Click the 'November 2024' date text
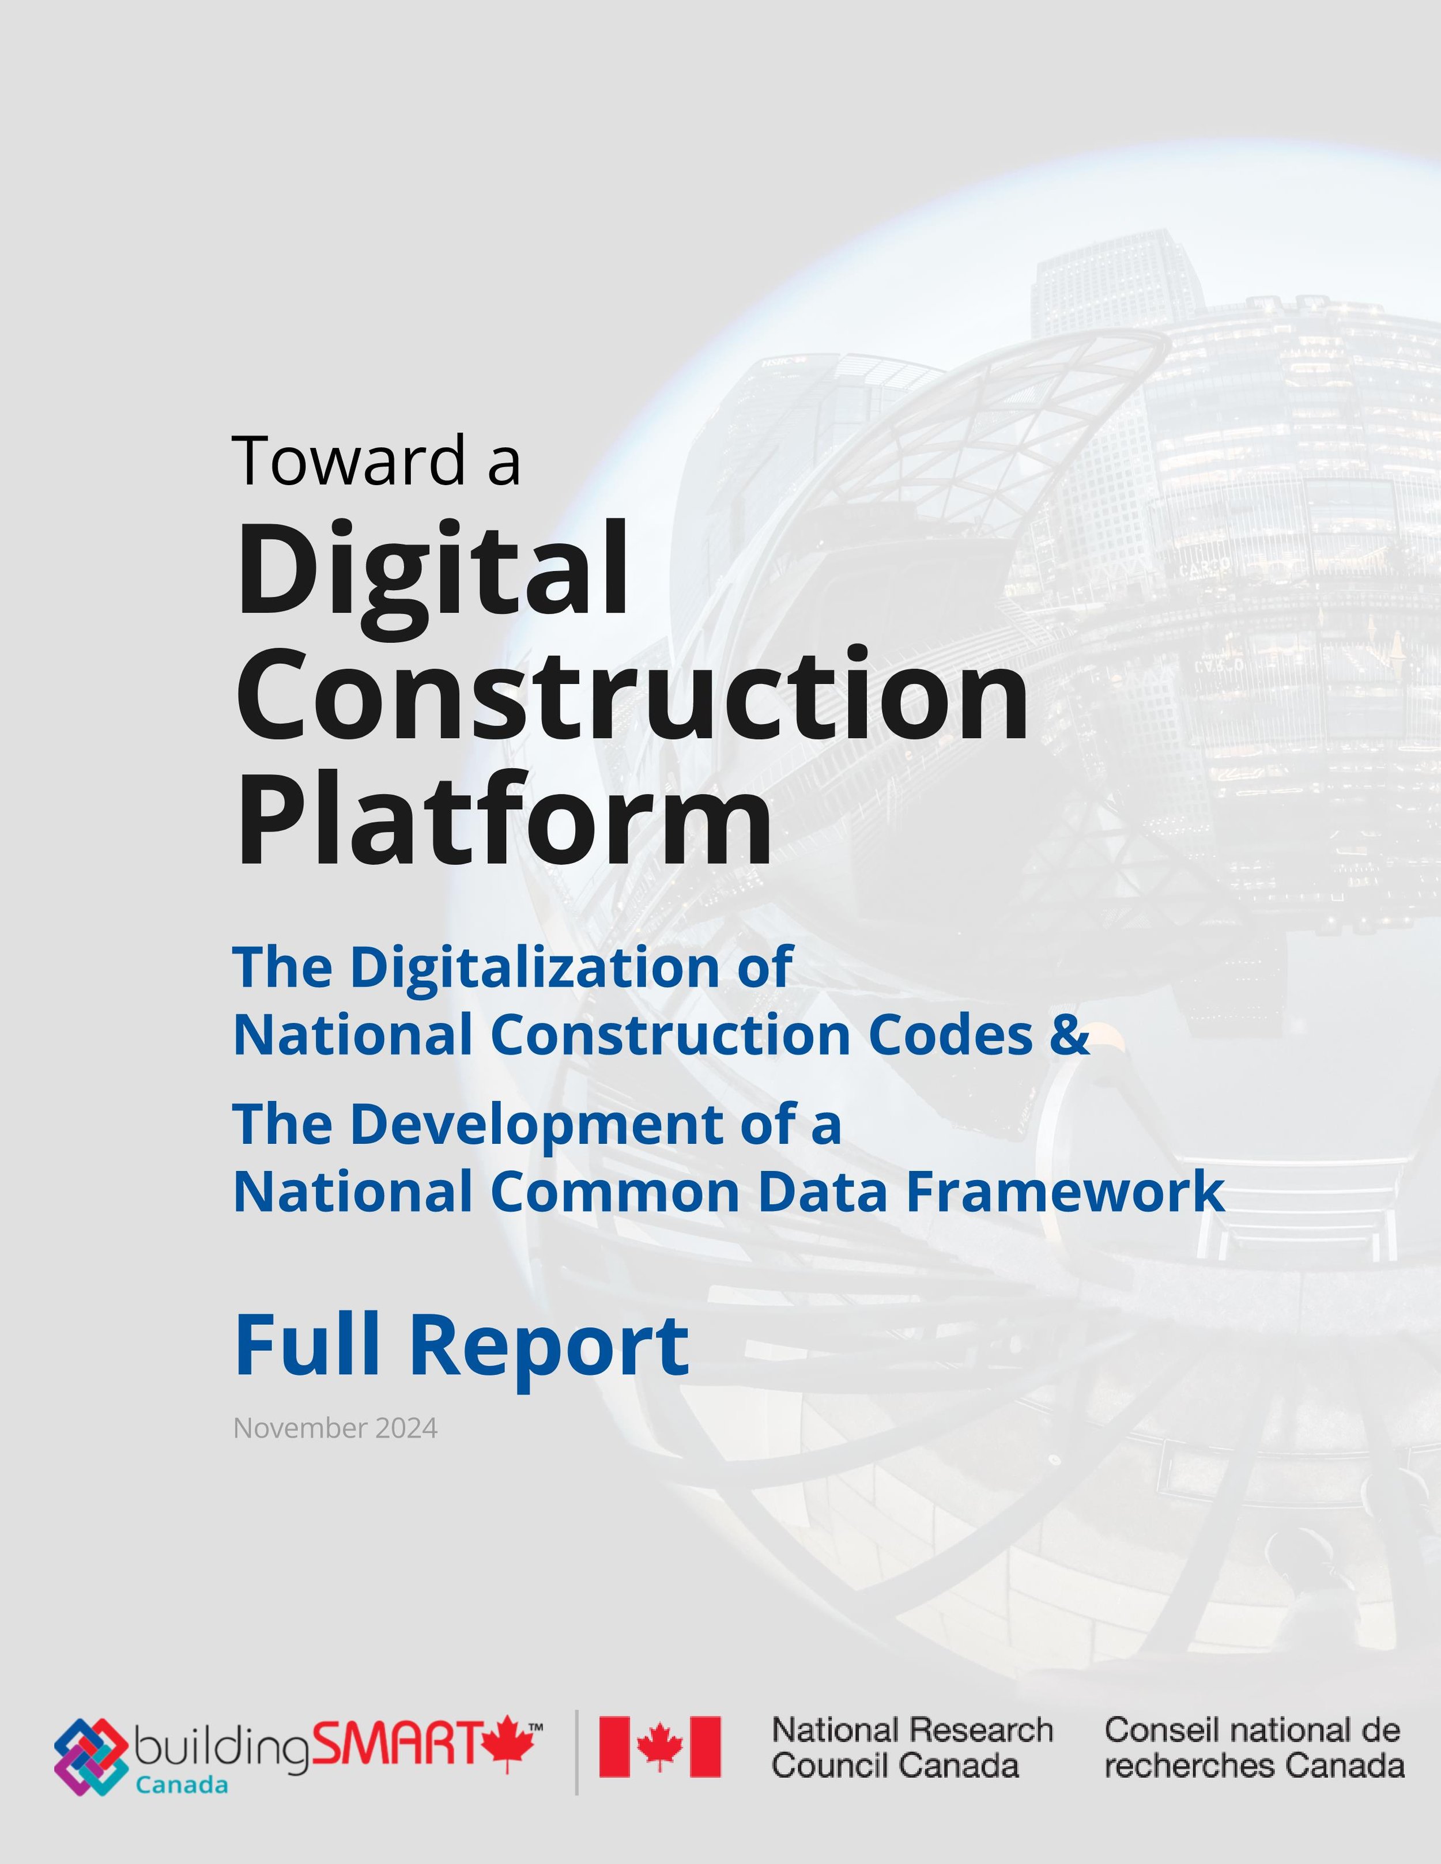The width and height of the screenshot is (1441, 1864). pyautogui.click(x=335, y=1428)
